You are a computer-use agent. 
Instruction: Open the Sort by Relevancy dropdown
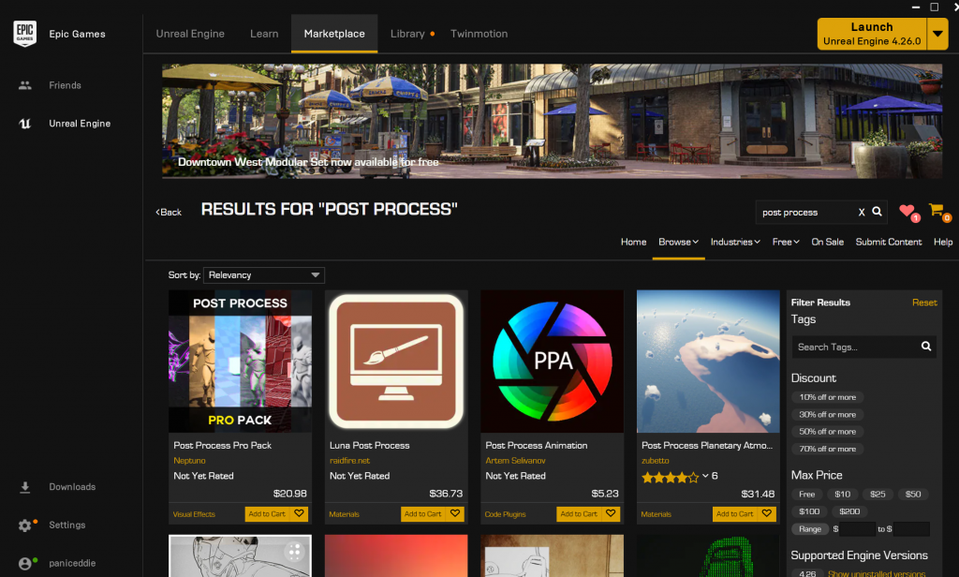pos(263,275)
